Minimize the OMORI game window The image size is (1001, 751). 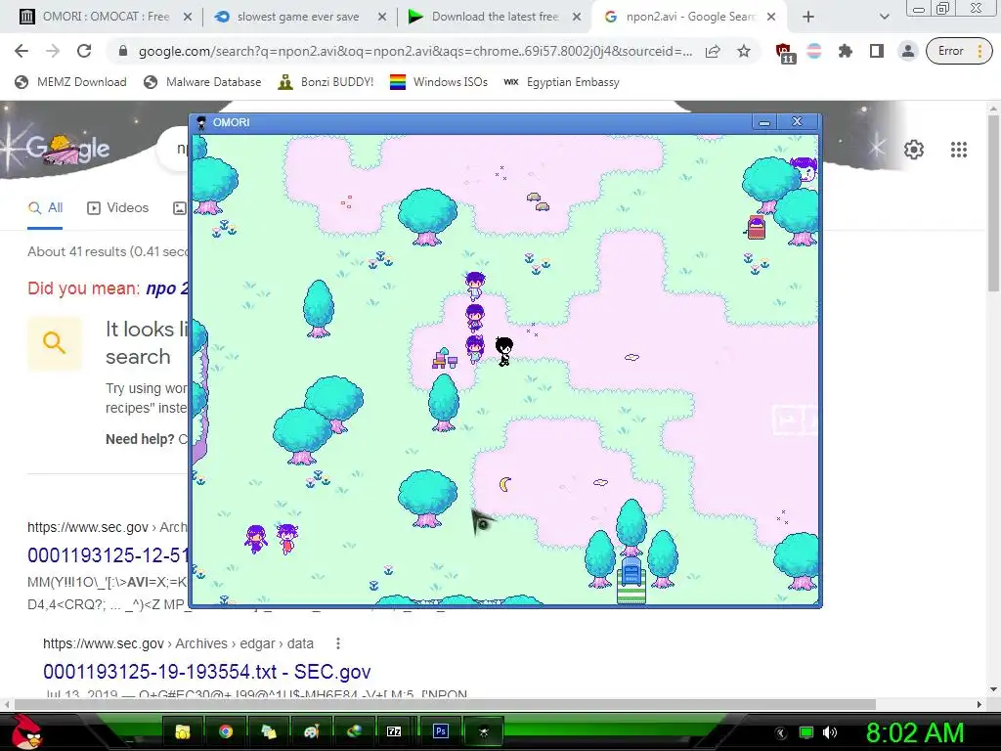tap(764, 122)
